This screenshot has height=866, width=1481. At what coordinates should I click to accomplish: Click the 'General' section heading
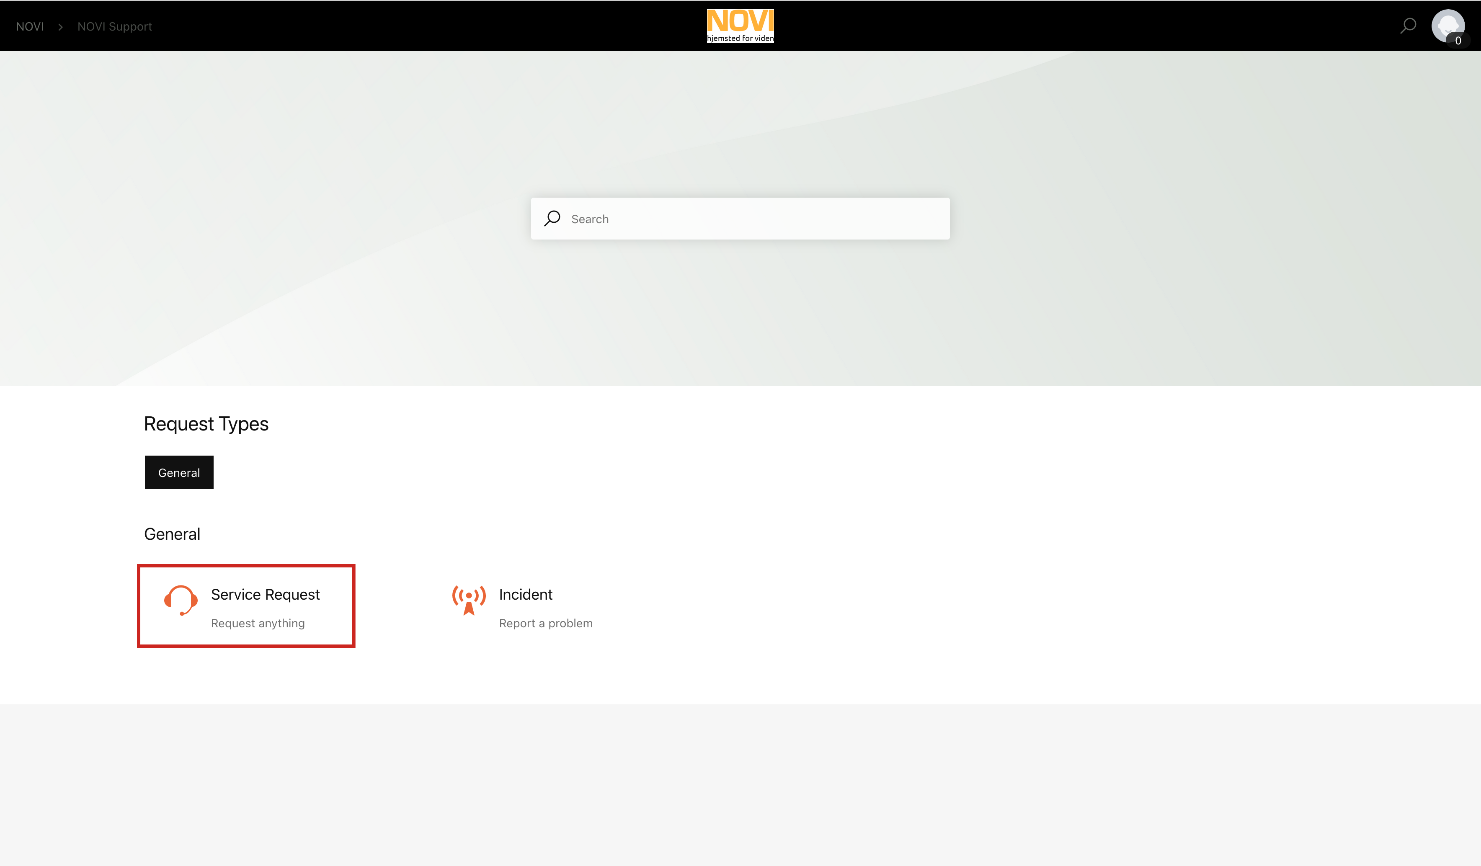click(172, 534)
